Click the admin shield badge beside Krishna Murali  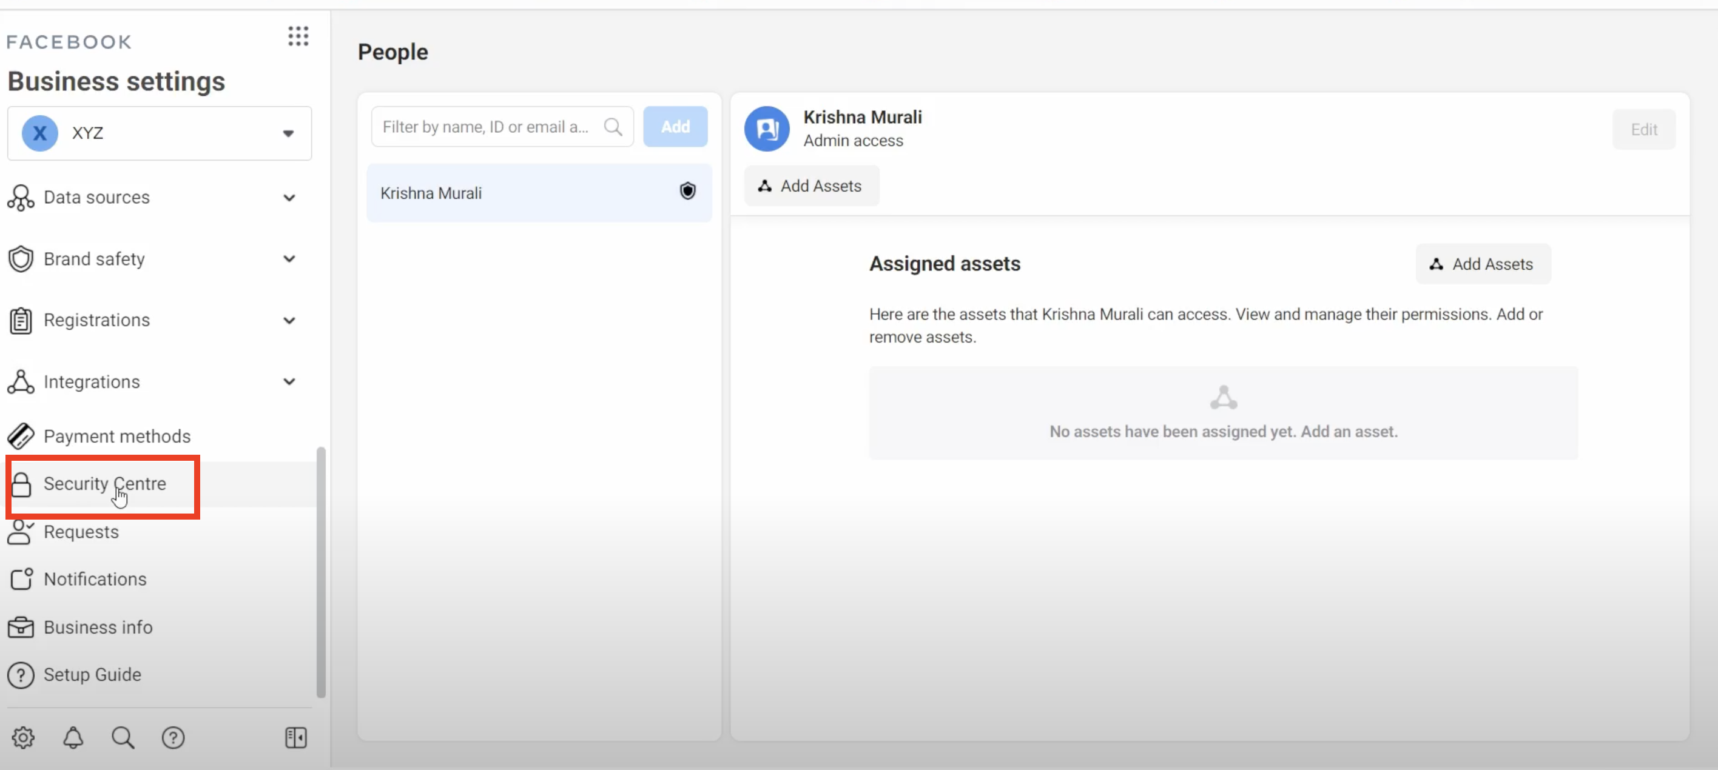click(687, 192)
